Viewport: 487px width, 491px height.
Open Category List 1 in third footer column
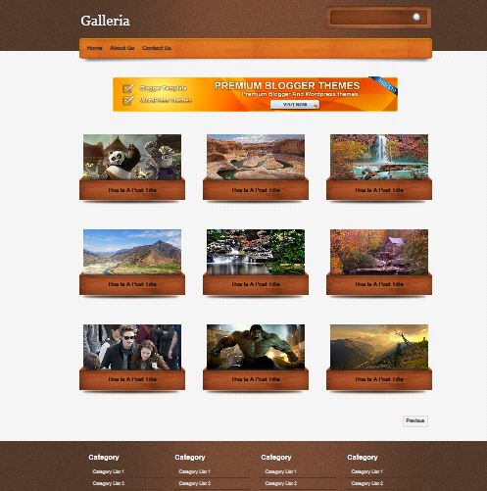pos(280,471)
